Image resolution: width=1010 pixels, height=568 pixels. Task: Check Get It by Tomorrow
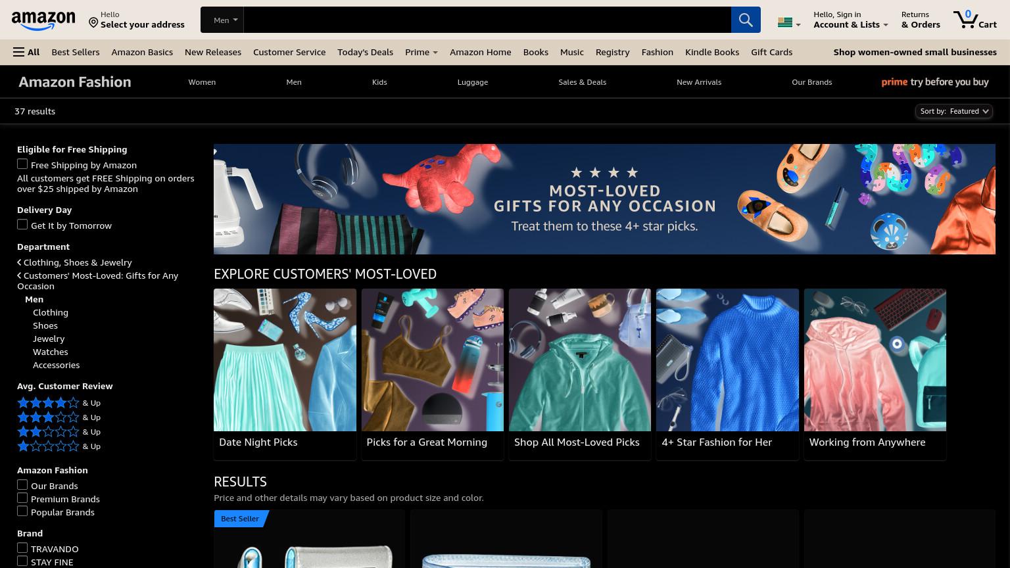pos(22,225)
